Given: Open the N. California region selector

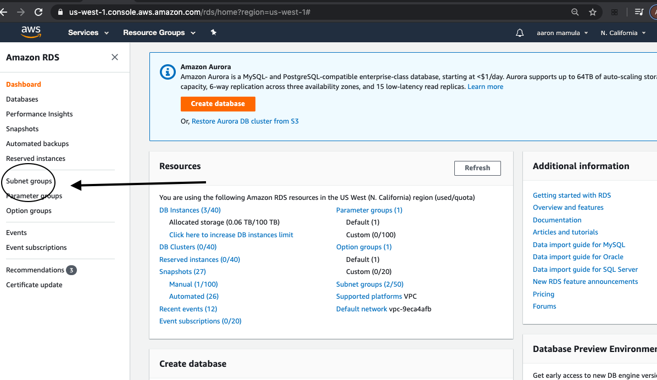Looking at the screenshot, I should click(x=623, y=33).
